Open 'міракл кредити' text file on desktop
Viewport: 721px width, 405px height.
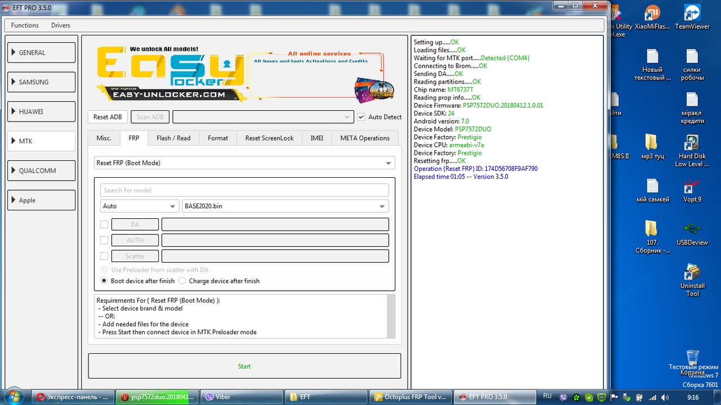pos(692,107)
